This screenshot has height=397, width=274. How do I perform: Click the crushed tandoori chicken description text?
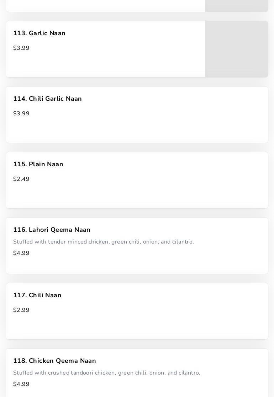point(106,373)
